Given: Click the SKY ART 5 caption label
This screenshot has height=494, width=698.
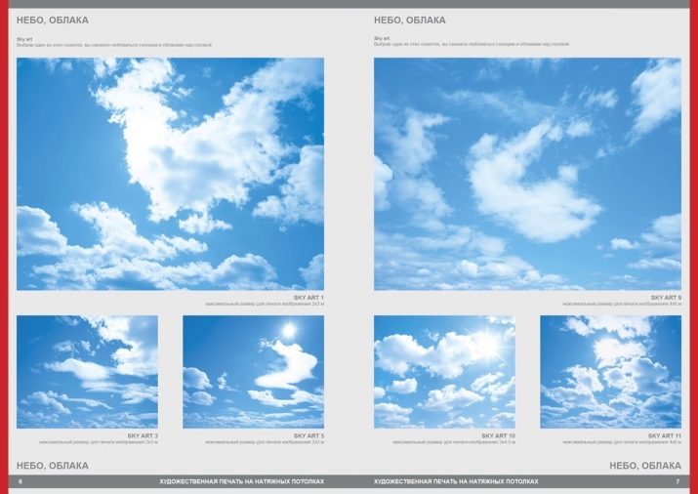Looking at the screenshot, I should click(308, 435).
